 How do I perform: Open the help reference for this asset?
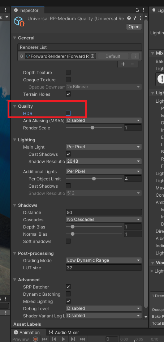129,18
